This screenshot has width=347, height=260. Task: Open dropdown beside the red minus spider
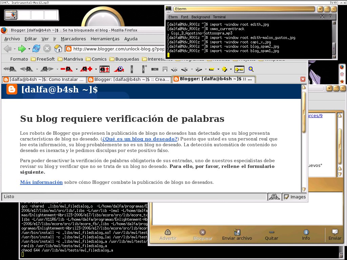(77, 69)
